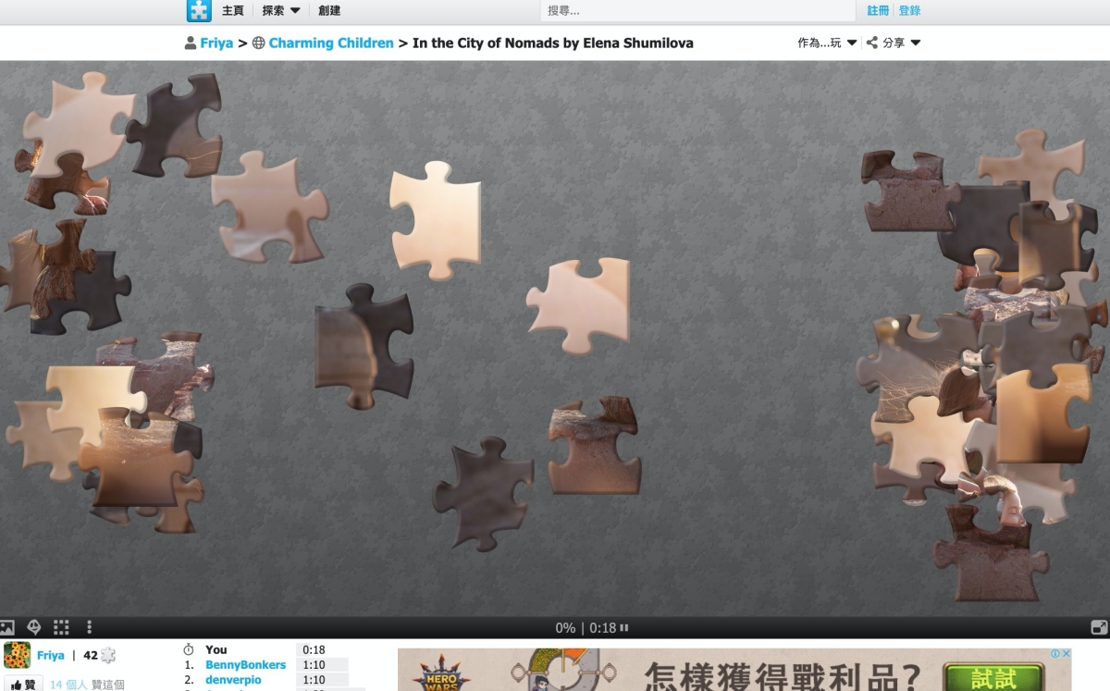1110x691 pixels.
Task: Click the 登錄 login link
Action: click(x=910, y=11)
